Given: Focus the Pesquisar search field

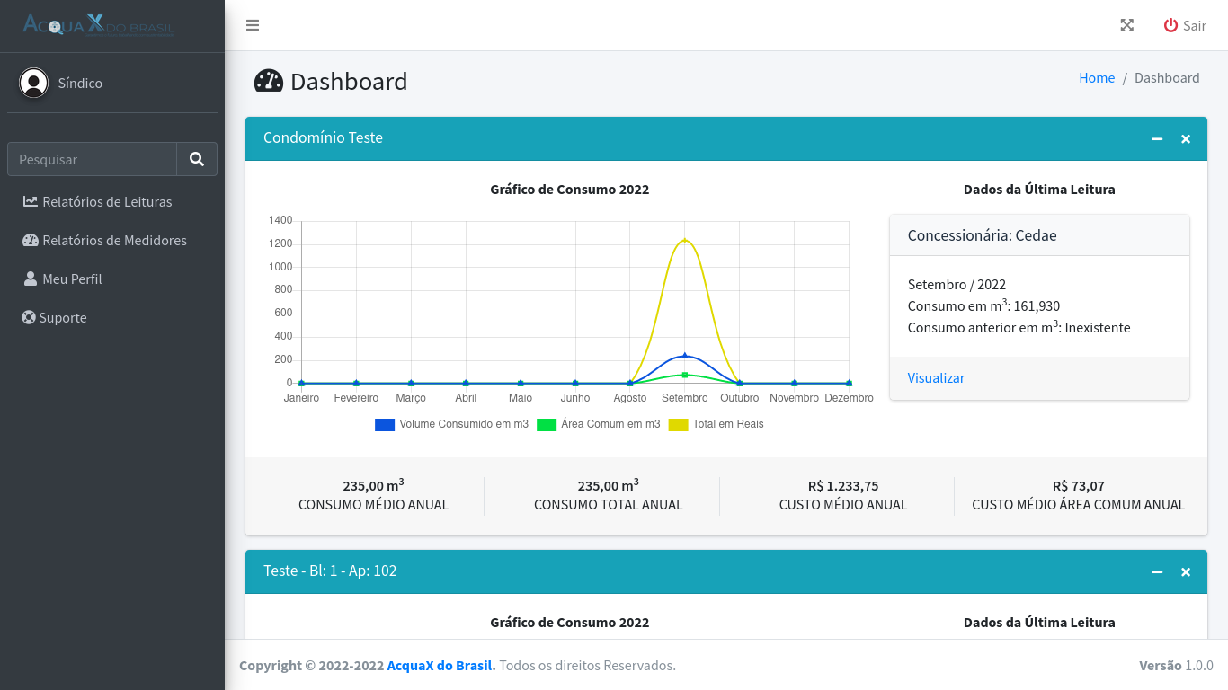Looking at the screenshot, I should click(93, 159).
